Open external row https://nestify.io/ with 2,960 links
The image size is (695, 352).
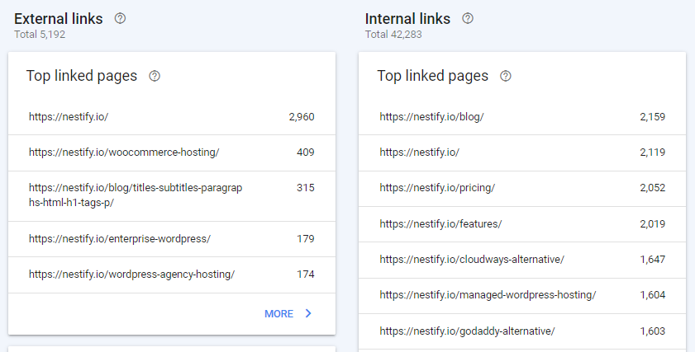click(x=172, y=117)
